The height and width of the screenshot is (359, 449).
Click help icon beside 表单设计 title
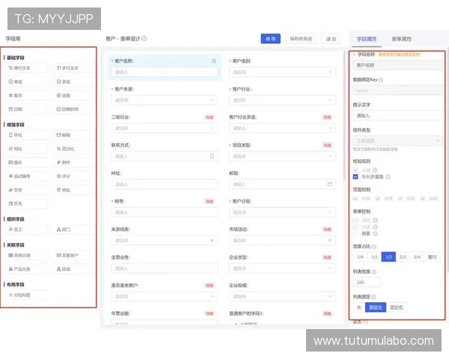pyautogui.click(x=144, y=39)
